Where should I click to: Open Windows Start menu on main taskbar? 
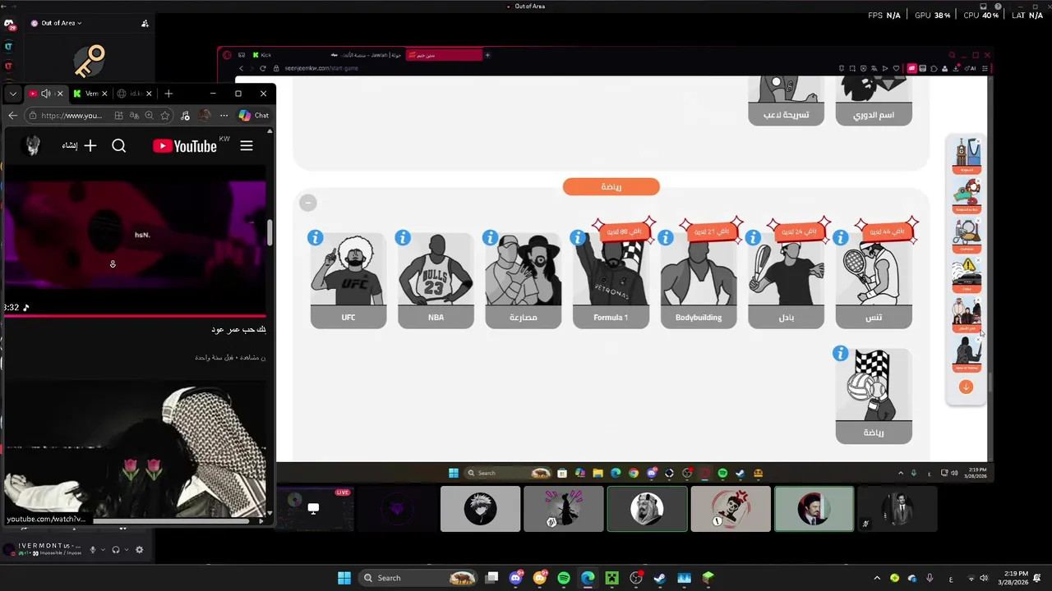pyautogui.click(x=344, y=578)
